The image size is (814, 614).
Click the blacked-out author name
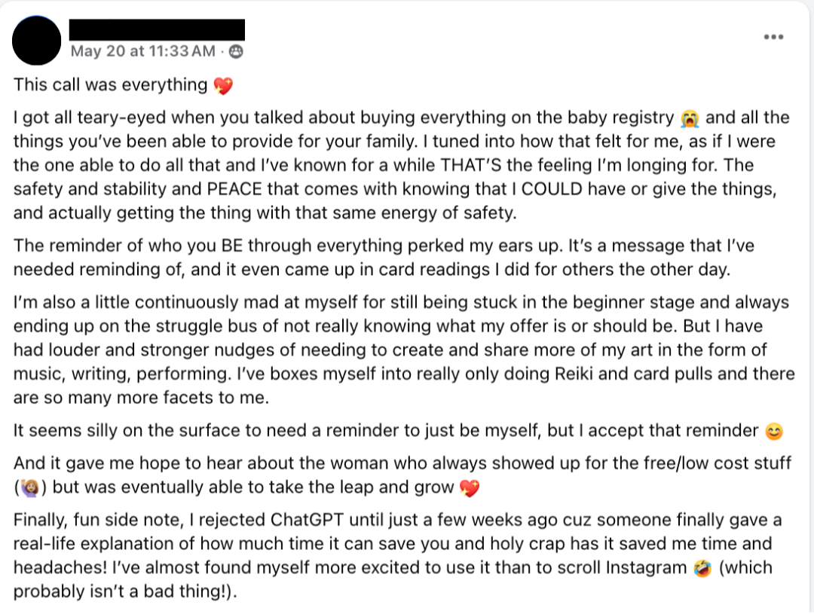(157, 29)
